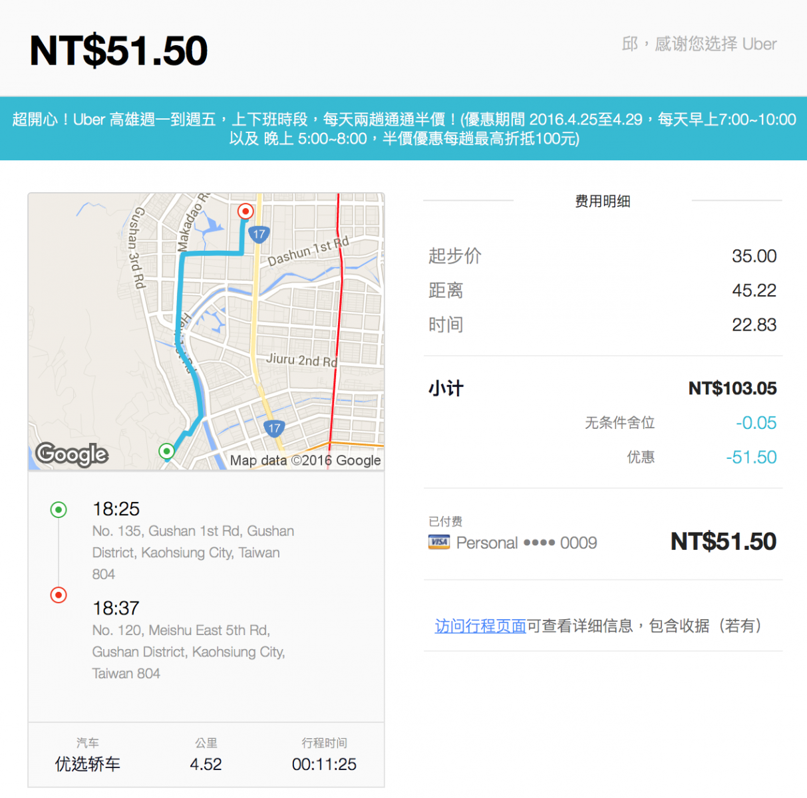Click the trip duration 00:11:25

point(324,765)
